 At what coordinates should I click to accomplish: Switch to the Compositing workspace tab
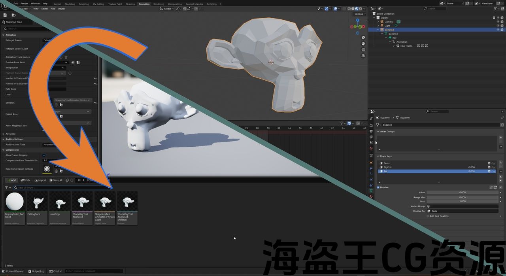(x=175, y=4)
